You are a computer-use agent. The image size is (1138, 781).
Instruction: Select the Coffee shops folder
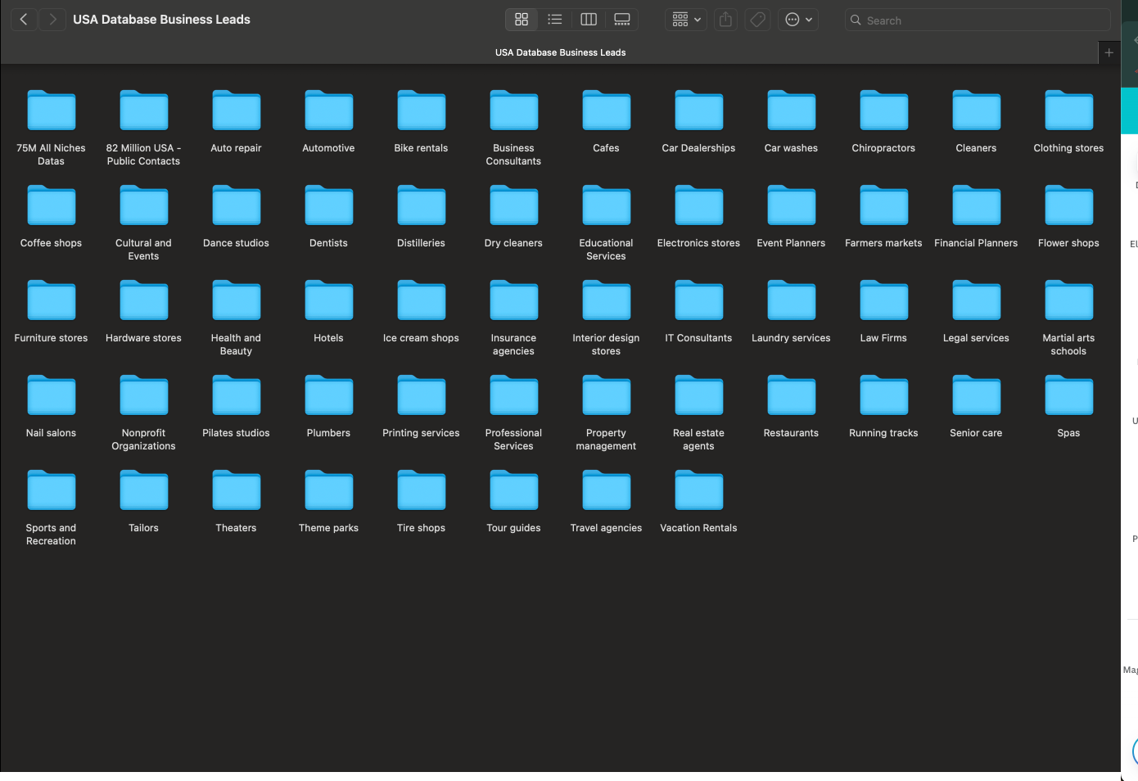coord(51,205)
